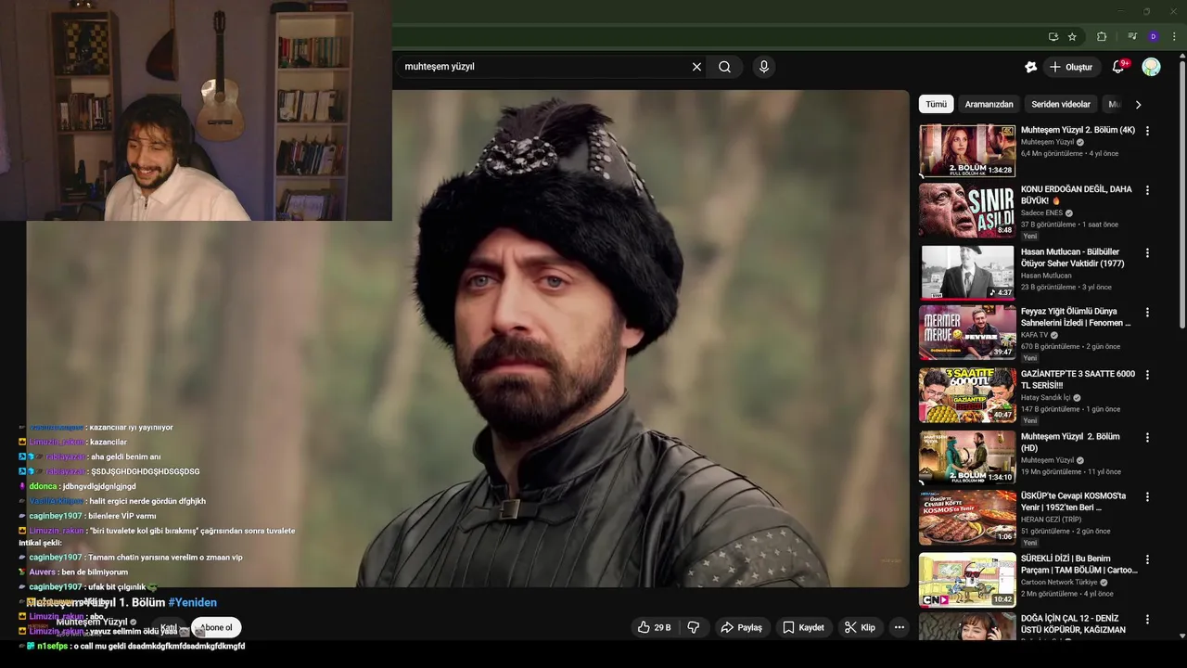Open more actions ellipsis below video
The height and width of the screenshot is (668, 1187).
(x=899, y=627)
